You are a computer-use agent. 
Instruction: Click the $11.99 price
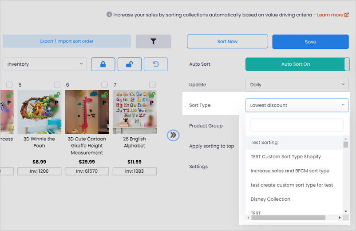(134, 162)
